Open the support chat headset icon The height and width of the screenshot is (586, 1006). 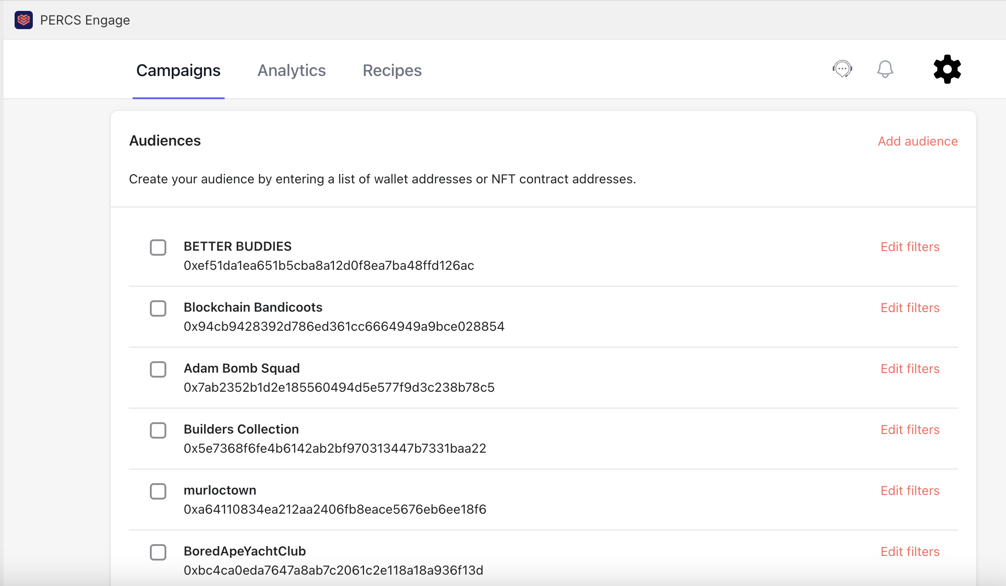tap(842, 69)
